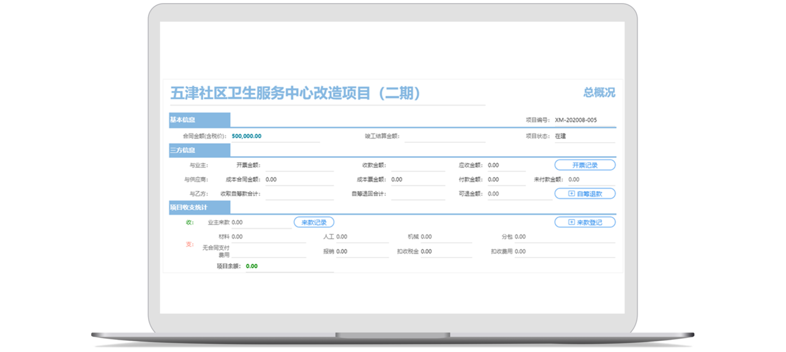The image size is (786, 352).
Task: Click the empty 收款金额 field
Action: click(x=418, y=165)
